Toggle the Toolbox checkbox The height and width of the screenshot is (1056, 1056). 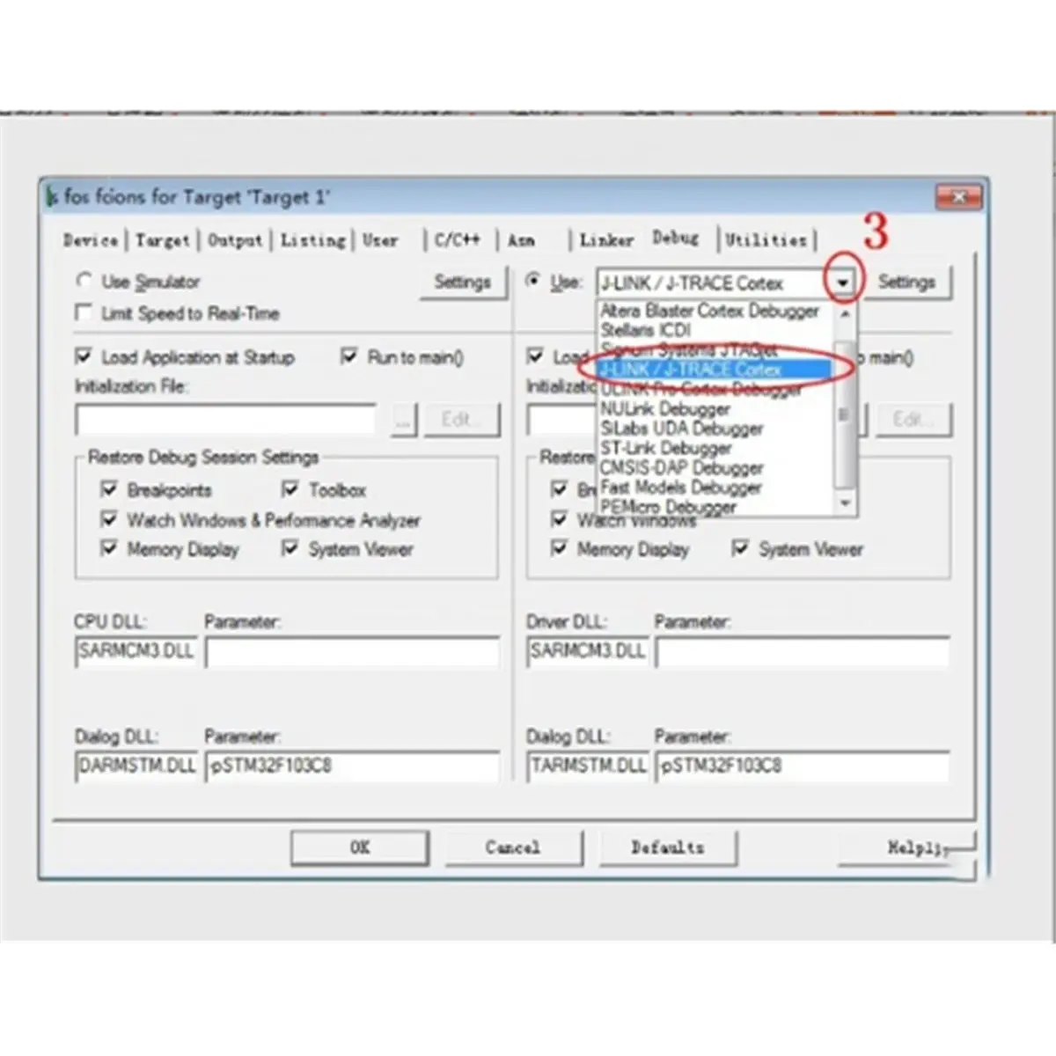(290, 489)
